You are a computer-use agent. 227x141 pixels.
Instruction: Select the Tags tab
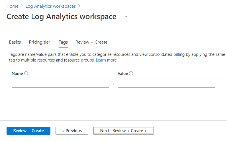point(63,42)
